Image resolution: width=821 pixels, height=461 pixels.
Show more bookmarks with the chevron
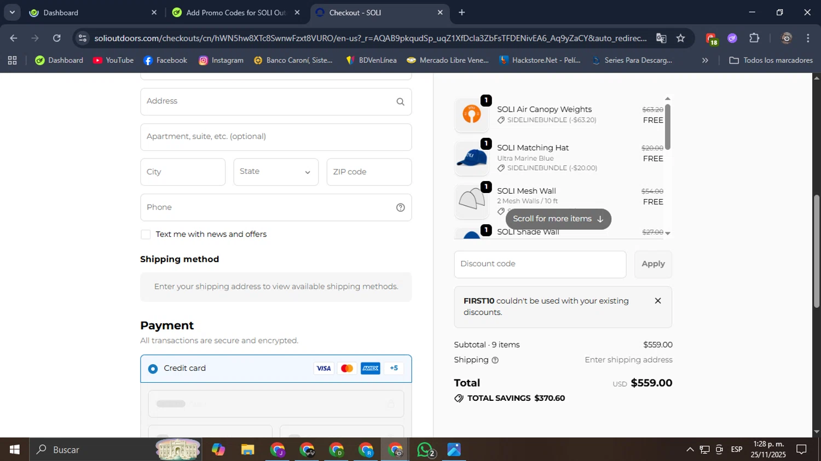tap(705, 60)
